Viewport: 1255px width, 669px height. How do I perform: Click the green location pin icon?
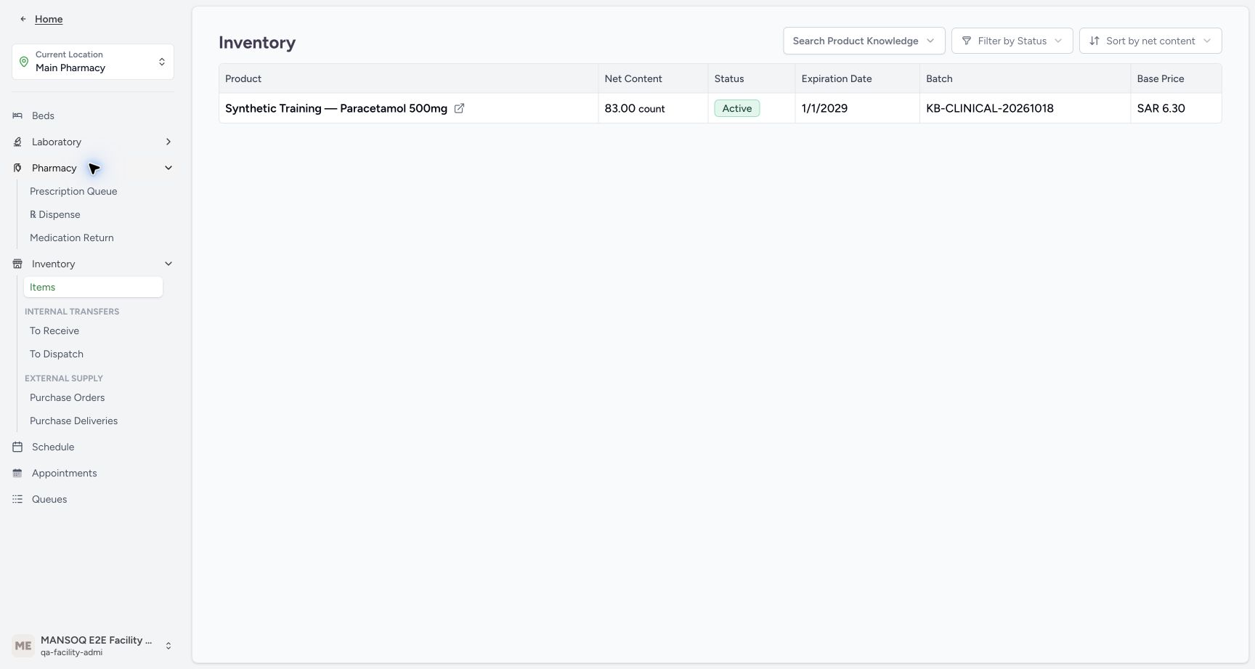[24, 62]
